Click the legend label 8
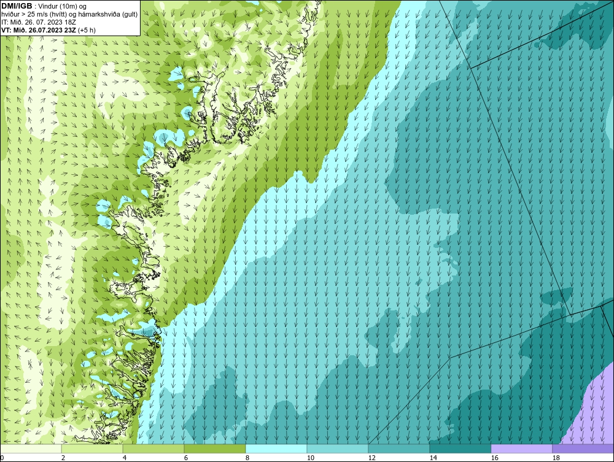The height and width of the screenshot is (462, 614). coord(247,458)
